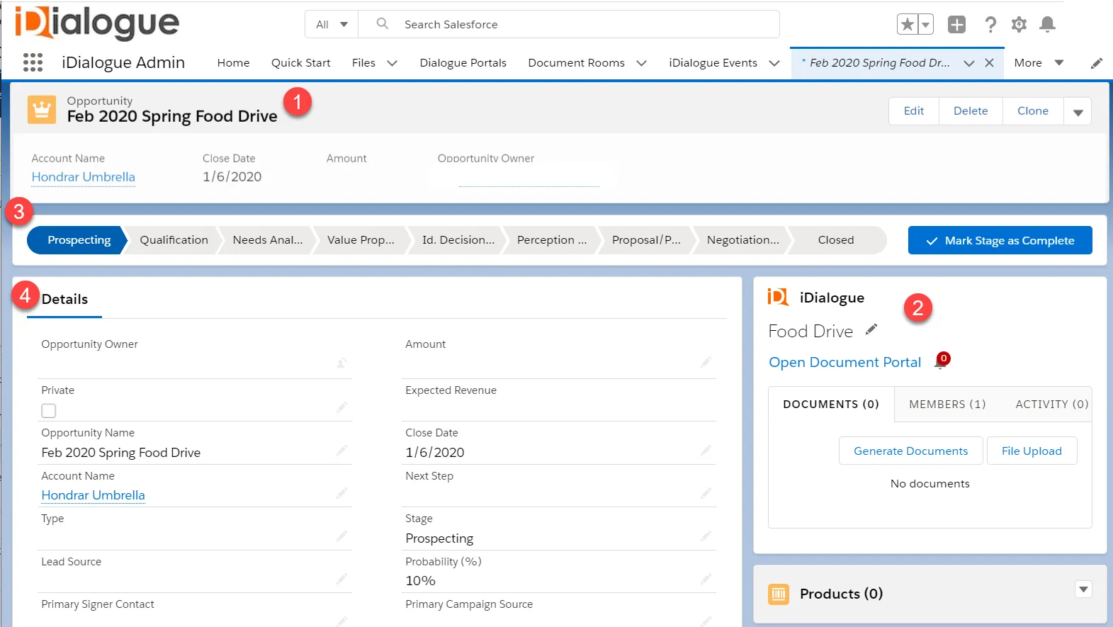1113x627 pixels.
Task: Select the Needs Anal... stage
Action: (267, 239)
